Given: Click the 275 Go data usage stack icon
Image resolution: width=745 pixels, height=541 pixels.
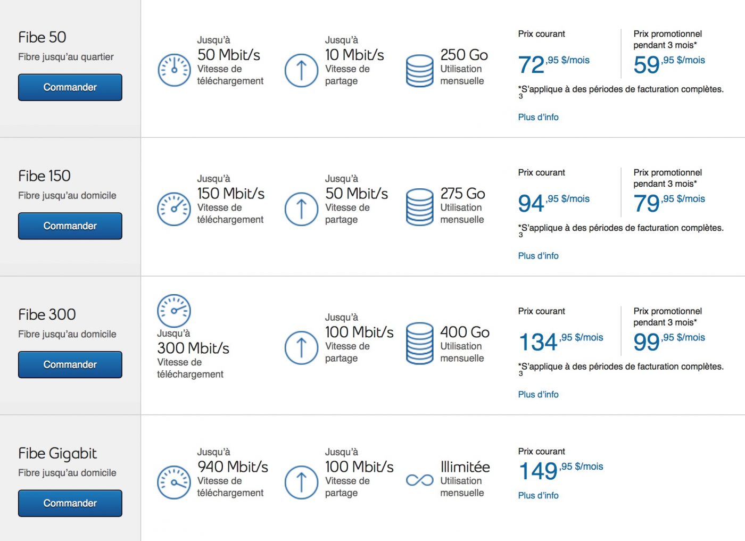Looking at the screenshot, I should [419, 207].
